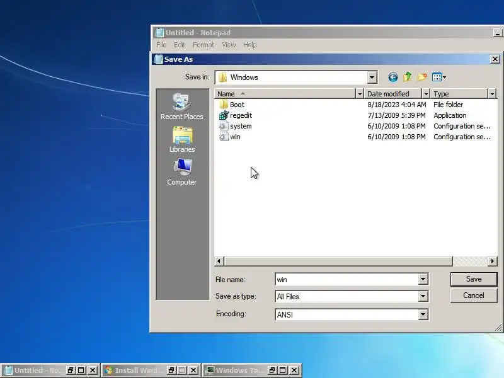Click the system file name text
The image size is (504, 378).
pyautogui.click(x=241, y=126)
